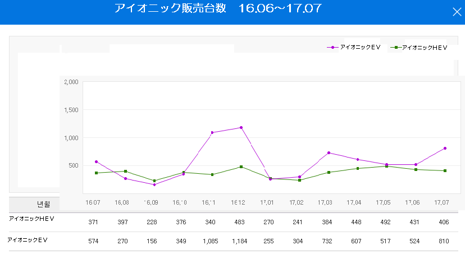Select the HEV data point at 17.07
The width and height of the screenshot is (465, 259).
click(445, 171)
